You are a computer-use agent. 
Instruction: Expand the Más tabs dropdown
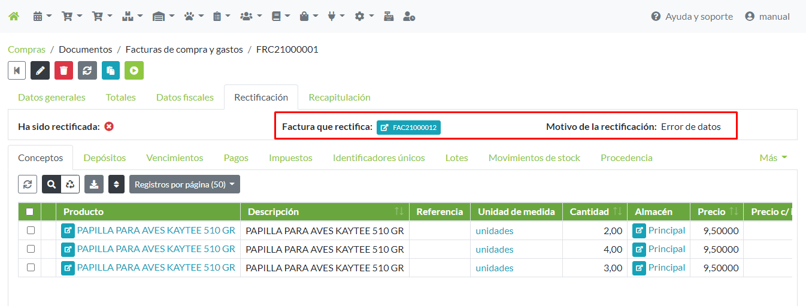[773, 158]
